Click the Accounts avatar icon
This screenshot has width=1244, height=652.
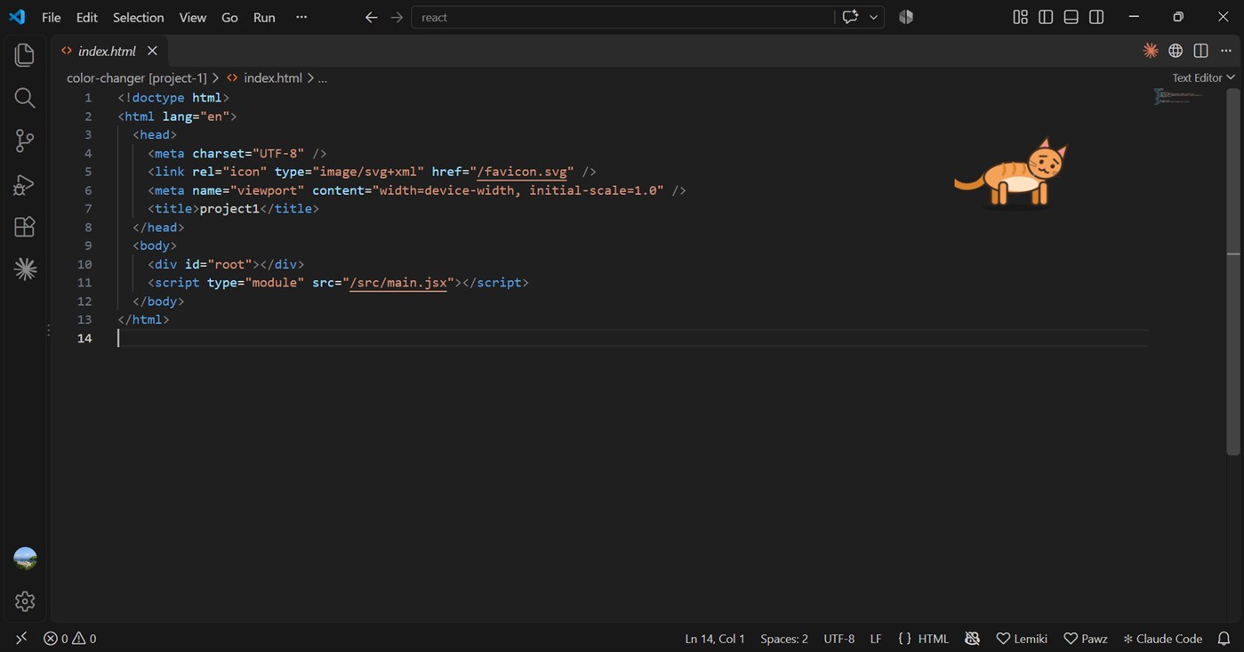(x=25, y=559)
